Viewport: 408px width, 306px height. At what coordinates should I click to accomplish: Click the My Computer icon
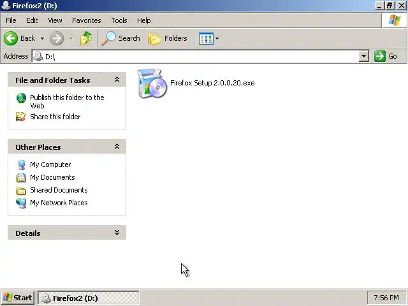[x=21, y=164]
